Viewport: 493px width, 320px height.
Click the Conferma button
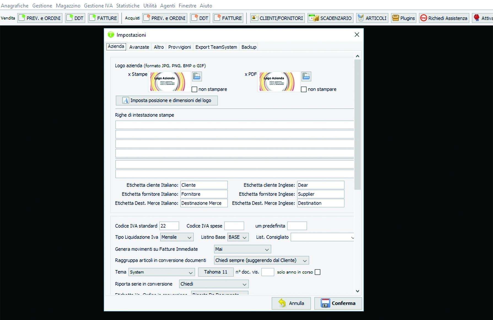[x=338, y=303]
